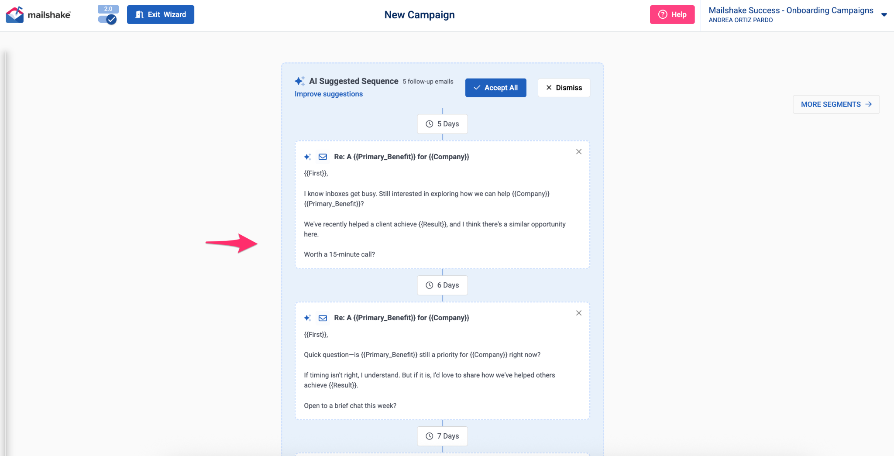Click the checkmark icon in Accept All
Image resolution: width=894 pixels, height=456 pixels.
[x=477, y=88]
